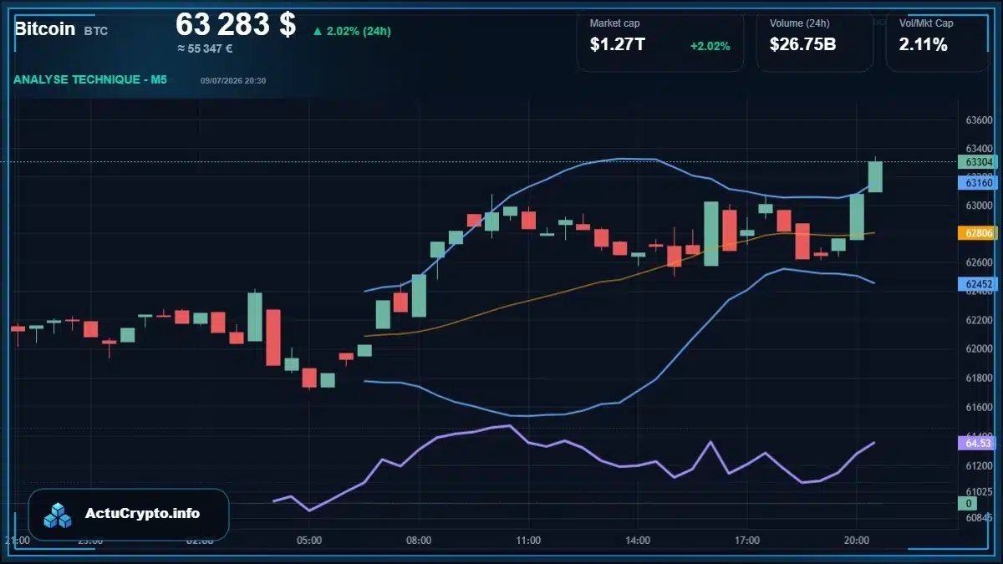Viewport: 1003px width, 564px height.
Task: Click the 14:00 time axis label
Action: pos(638,541)
